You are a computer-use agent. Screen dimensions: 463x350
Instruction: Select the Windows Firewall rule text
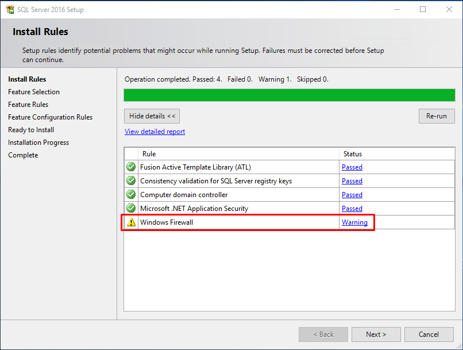[x=167, y=222]
